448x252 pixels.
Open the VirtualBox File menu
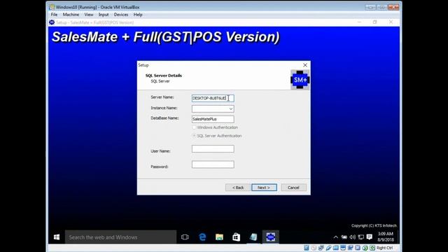pyautogui.click(x=54, y=15)
